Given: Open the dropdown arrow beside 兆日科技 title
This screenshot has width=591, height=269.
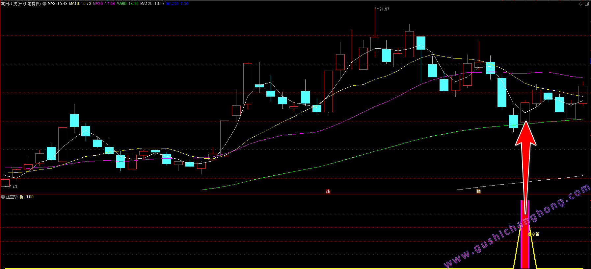Looking at the screenshot, I should [44, 4].
